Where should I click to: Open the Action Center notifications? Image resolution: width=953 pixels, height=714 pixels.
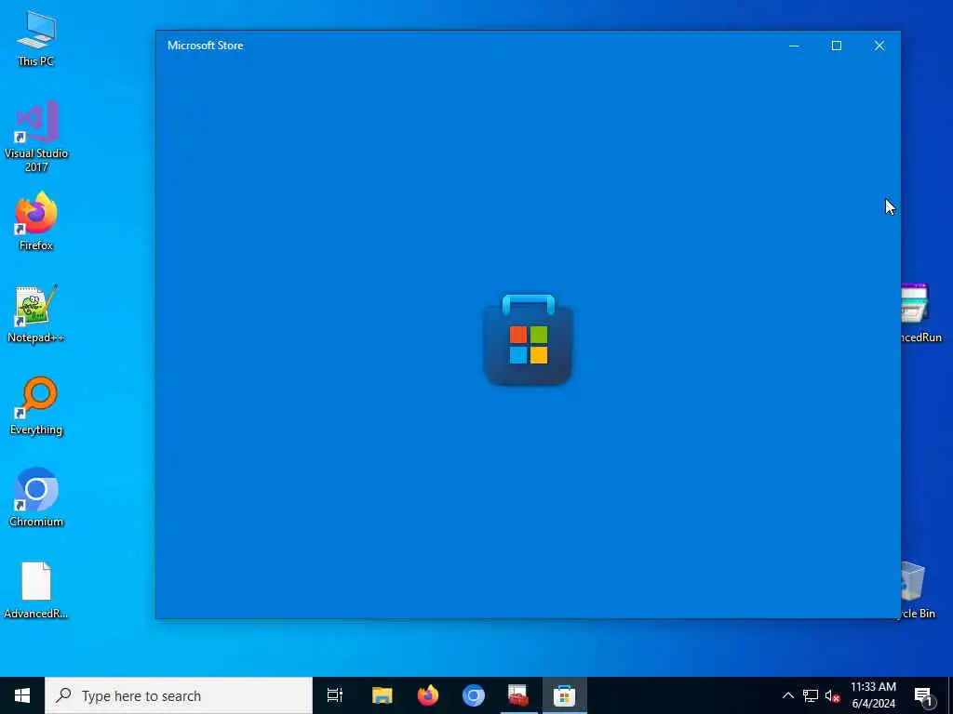tap(923, 696)
